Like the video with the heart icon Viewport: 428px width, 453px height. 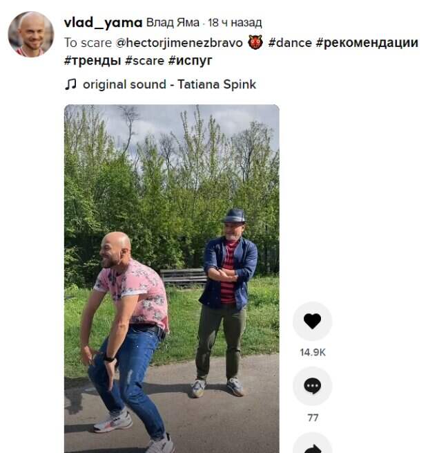pyautogui.click(x=312, y=321)
